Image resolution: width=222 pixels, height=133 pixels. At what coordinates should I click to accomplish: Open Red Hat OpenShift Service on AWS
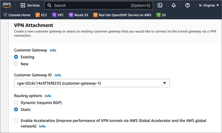122,15
